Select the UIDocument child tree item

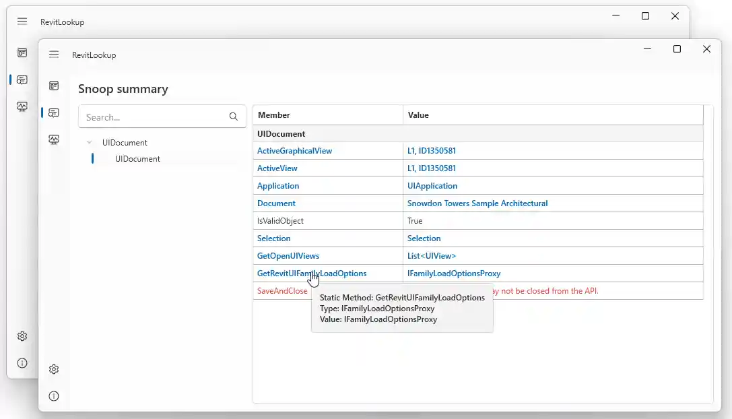point(137,159)
